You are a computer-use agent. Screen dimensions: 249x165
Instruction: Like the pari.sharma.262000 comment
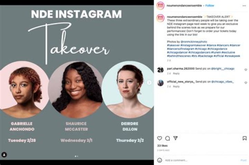pos(246,69)
